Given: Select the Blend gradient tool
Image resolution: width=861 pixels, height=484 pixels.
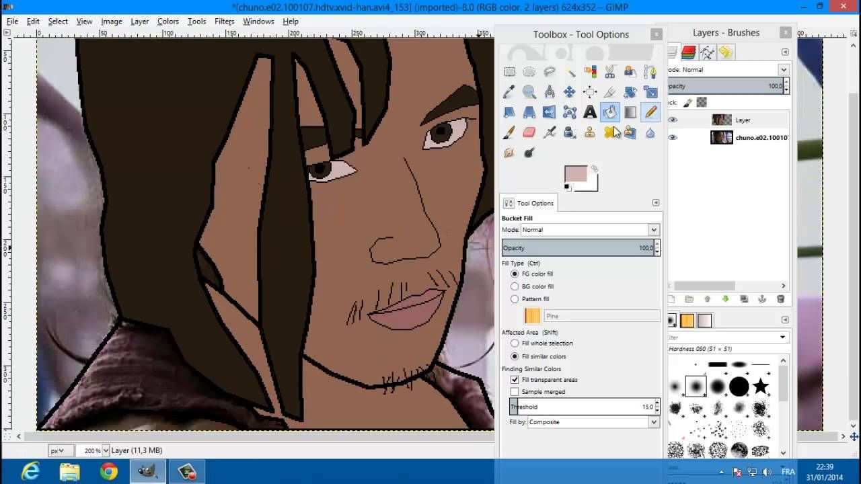Looking at the screenshot, I should (x=630, y=112).
